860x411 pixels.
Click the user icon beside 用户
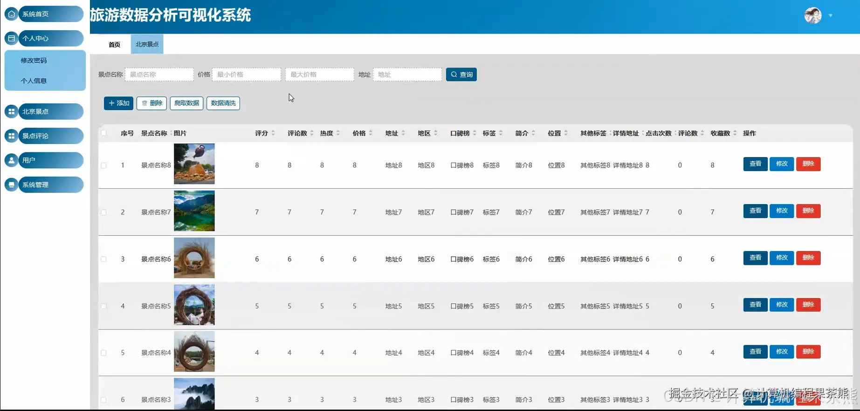click(x=12, y=160)
